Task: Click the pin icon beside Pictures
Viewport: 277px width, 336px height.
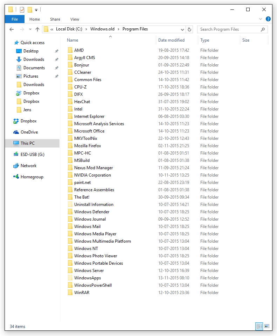Action: pos(57,76)
